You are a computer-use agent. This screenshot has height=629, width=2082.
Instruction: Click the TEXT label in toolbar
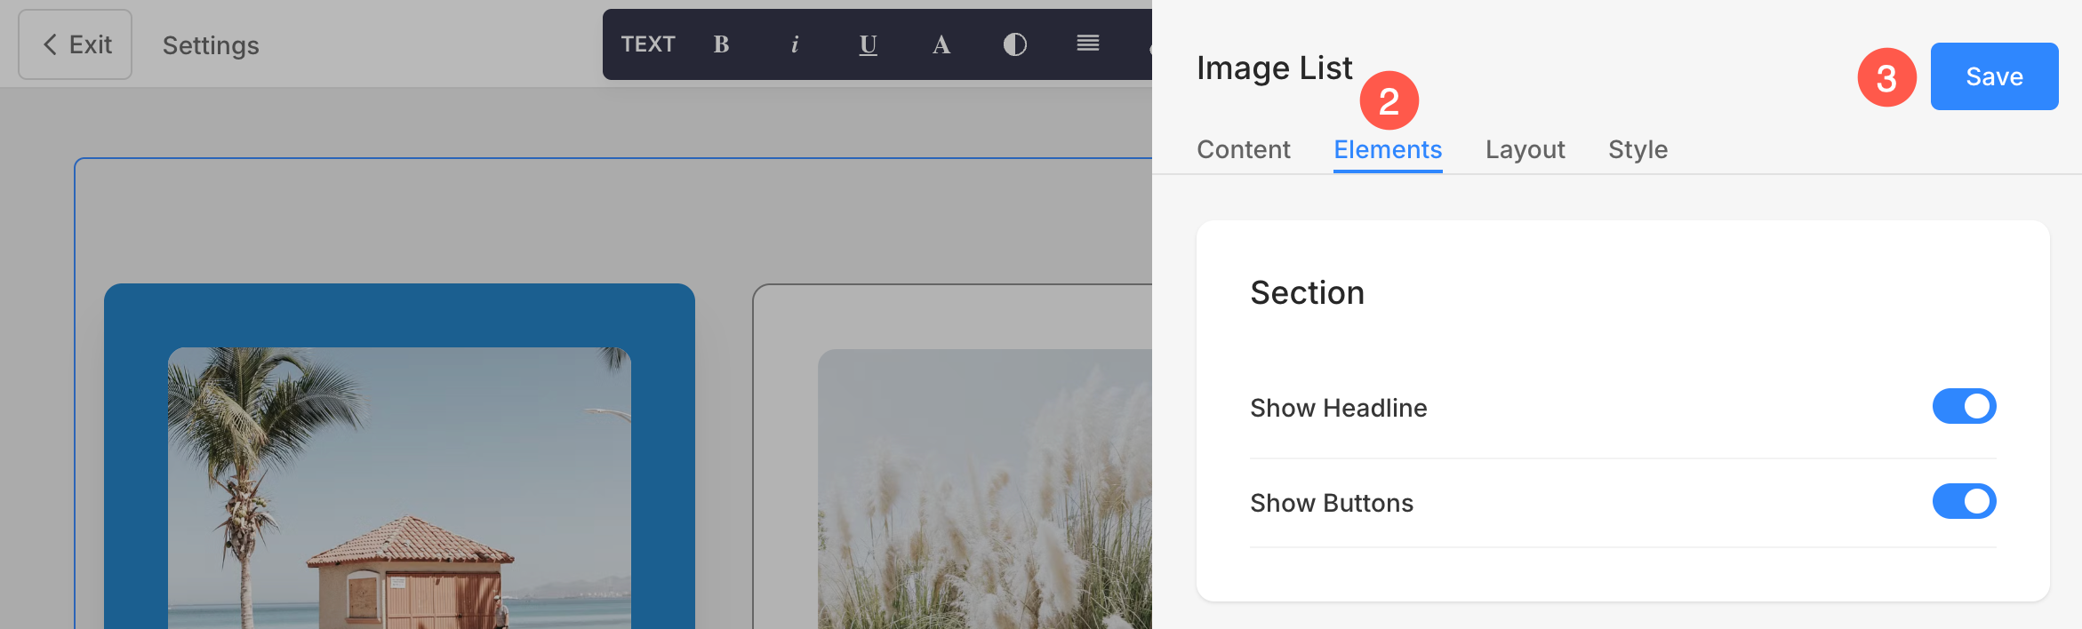648,44
